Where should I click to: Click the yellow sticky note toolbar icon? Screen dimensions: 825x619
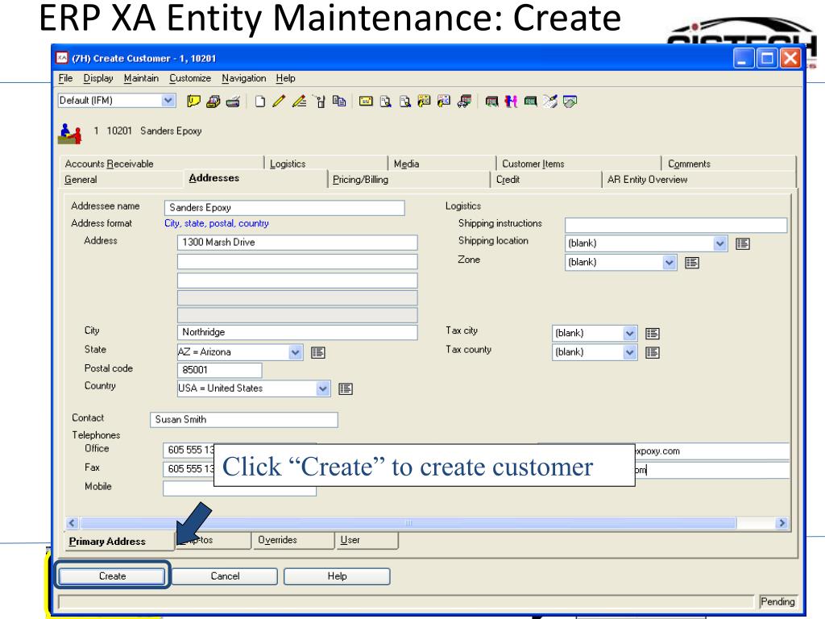pyautogui.click(x=193, y=101)
